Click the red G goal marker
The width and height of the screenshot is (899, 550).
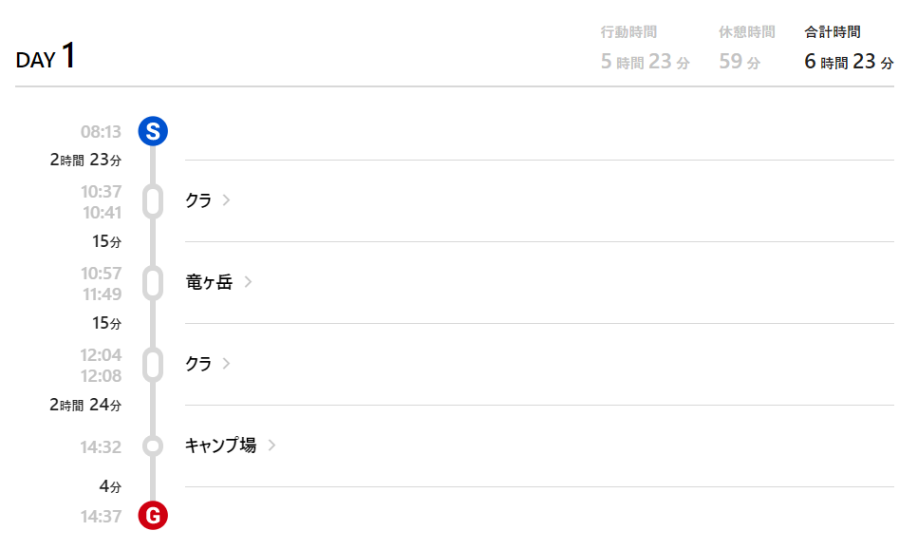(x=153, y=515)
